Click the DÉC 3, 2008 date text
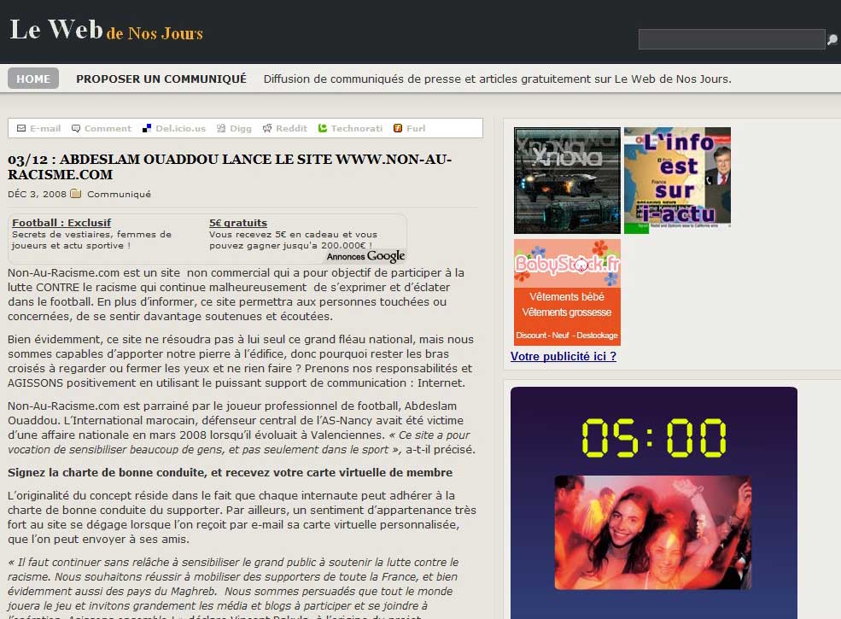This screenshot has height=619, width=841. [37, 194]
